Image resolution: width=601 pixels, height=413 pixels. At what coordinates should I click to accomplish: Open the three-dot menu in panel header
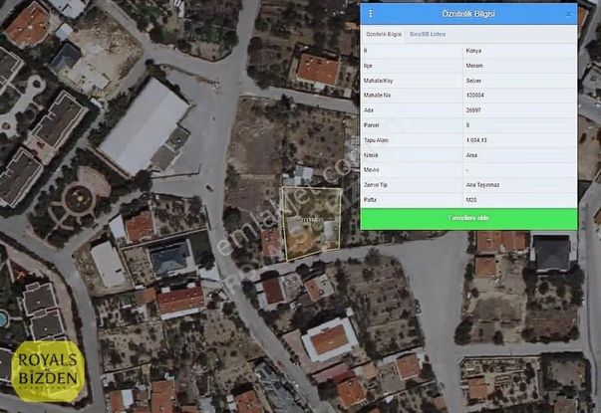[371, 14]
